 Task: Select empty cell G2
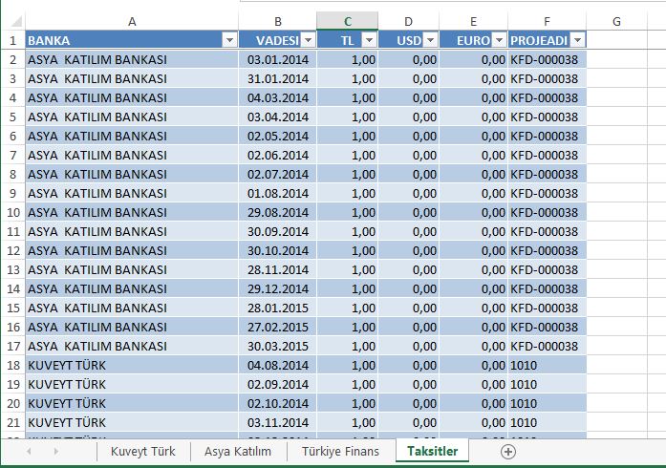[x=616, y=59]
